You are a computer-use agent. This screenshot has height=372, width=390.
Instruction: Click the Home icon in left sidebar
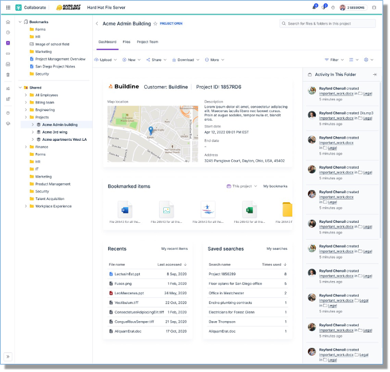pos(8,22)
